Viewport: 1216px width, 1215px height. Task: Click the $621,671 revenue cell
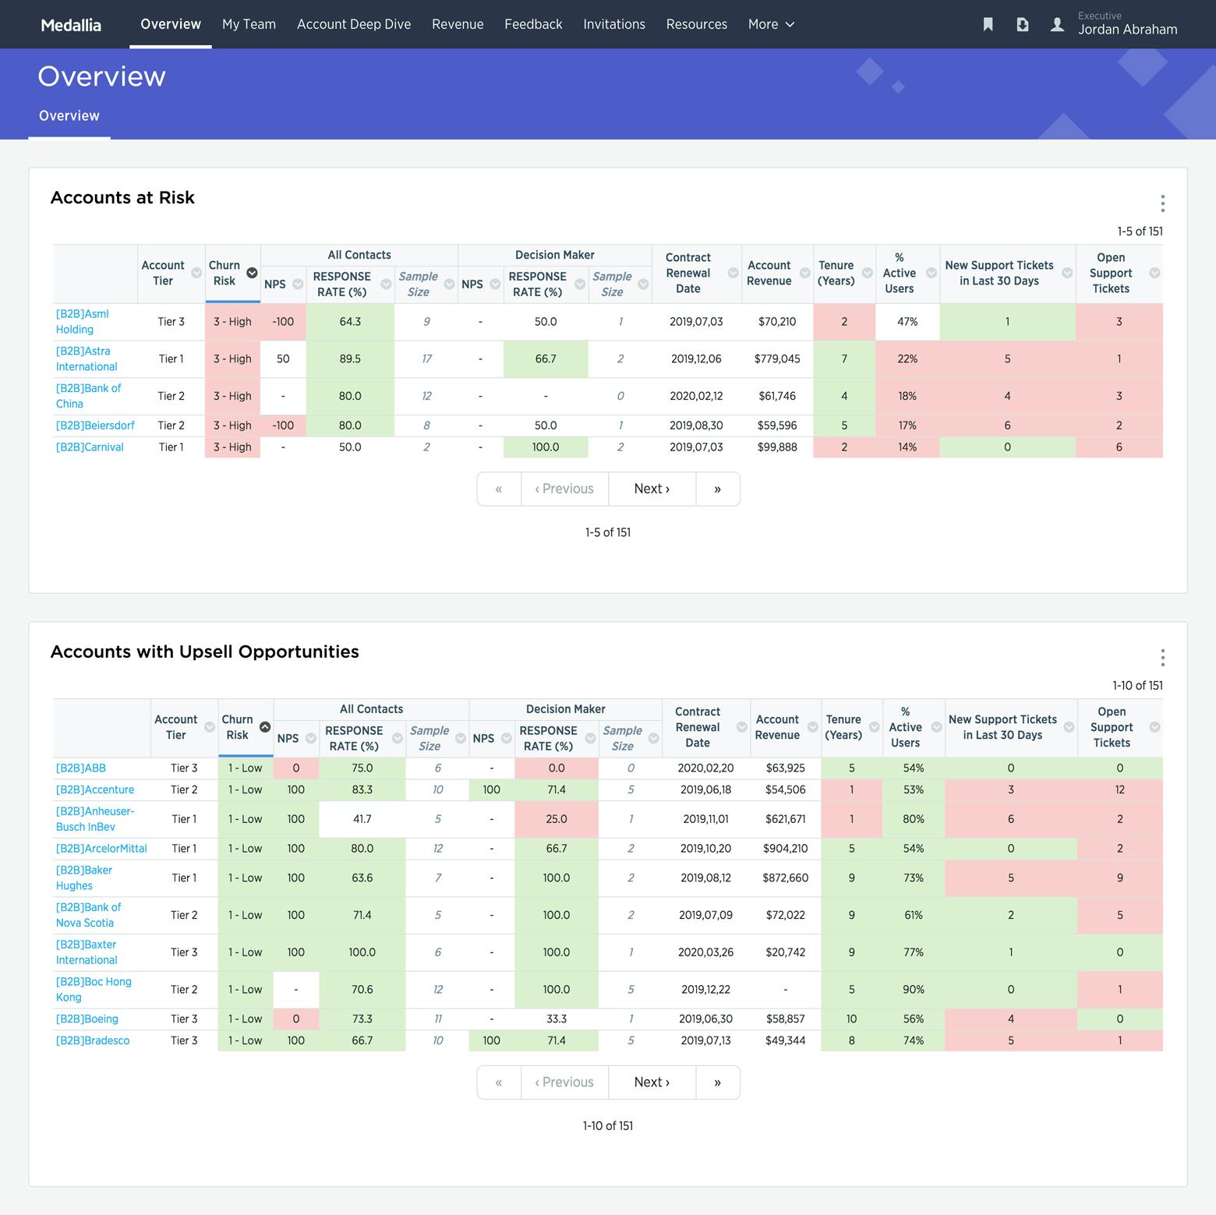pyautogui.click(x=785, y=819)
